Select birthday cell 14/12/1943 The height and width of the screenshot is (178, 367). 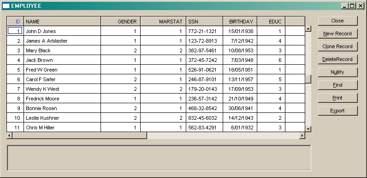[240, 117]
